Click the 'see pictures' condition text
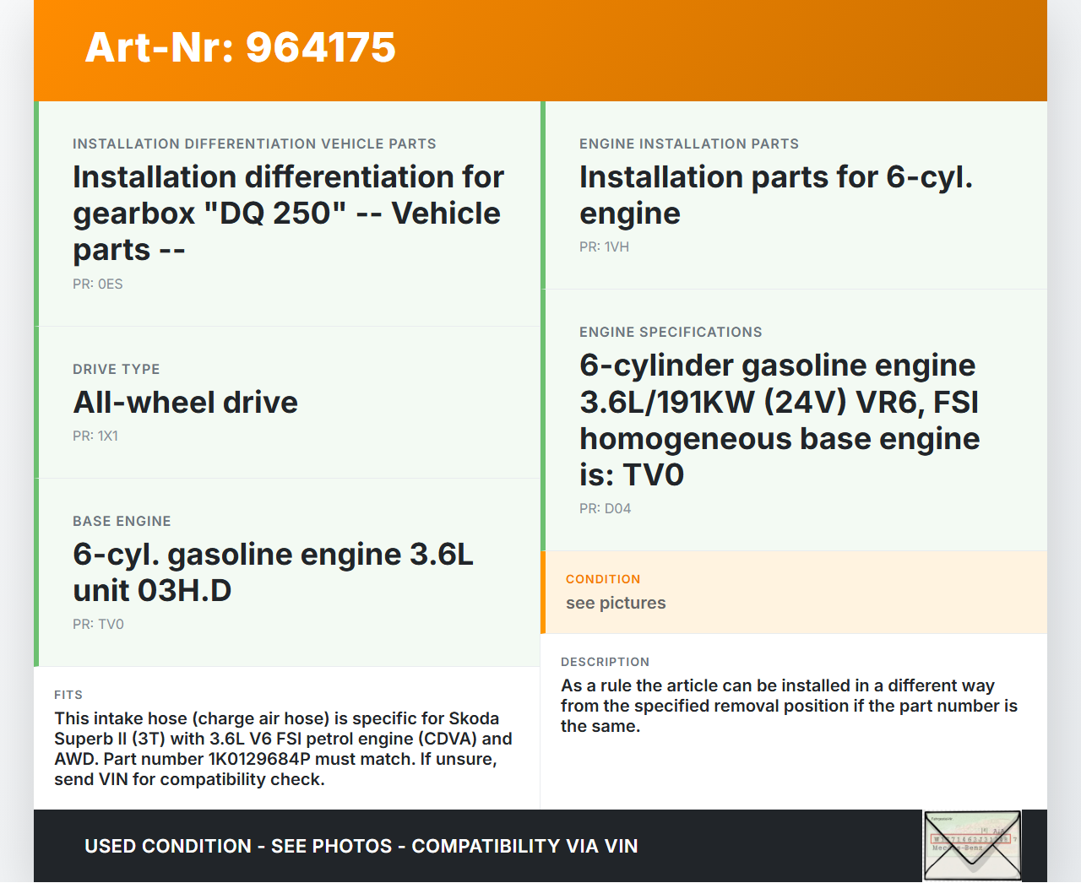This screenshot has height=883, width=1081. [x=616, y=604]
